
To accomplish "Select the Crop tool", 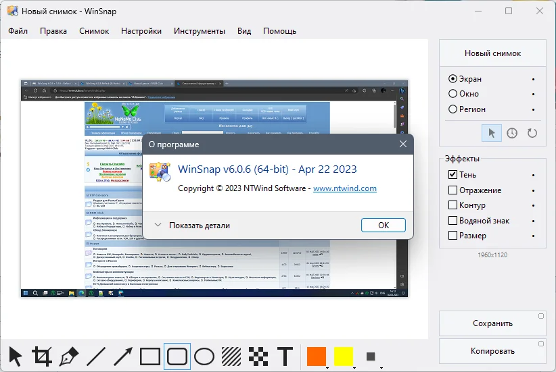I will [42, 356].
